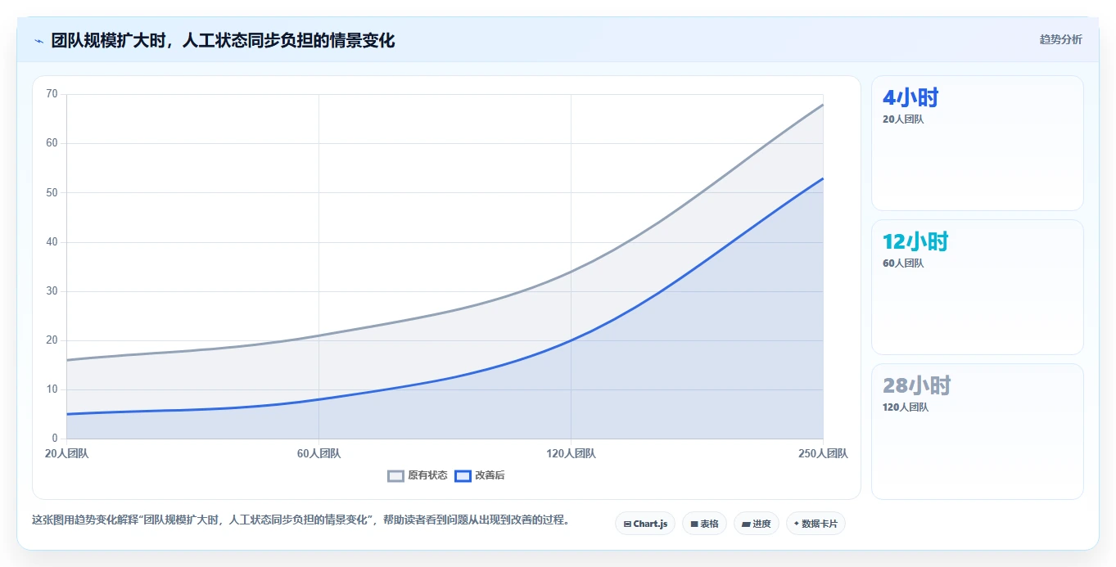The width and height of the screenshot is (1116, 567).
Task: Click the 表格 tag icon
Action: (694, 524)
